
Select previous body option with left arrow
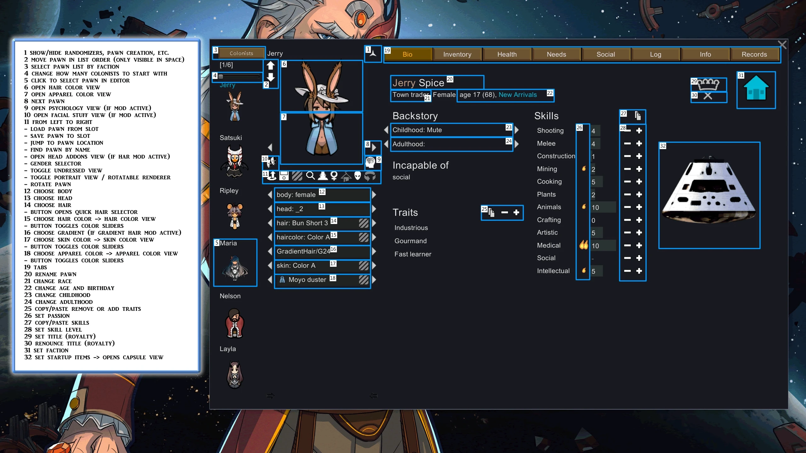click(270, 195)
